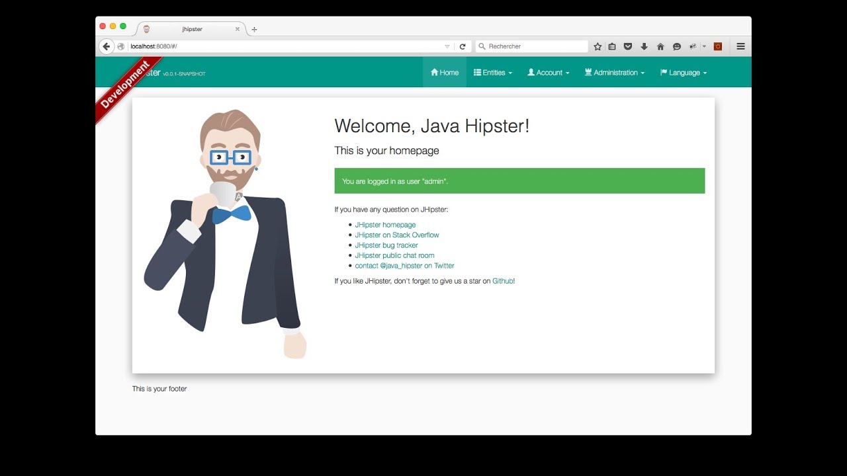This screenshot has height=476, width=847.
Task: Expand the Administration dropdown menu
Action: 615,73
